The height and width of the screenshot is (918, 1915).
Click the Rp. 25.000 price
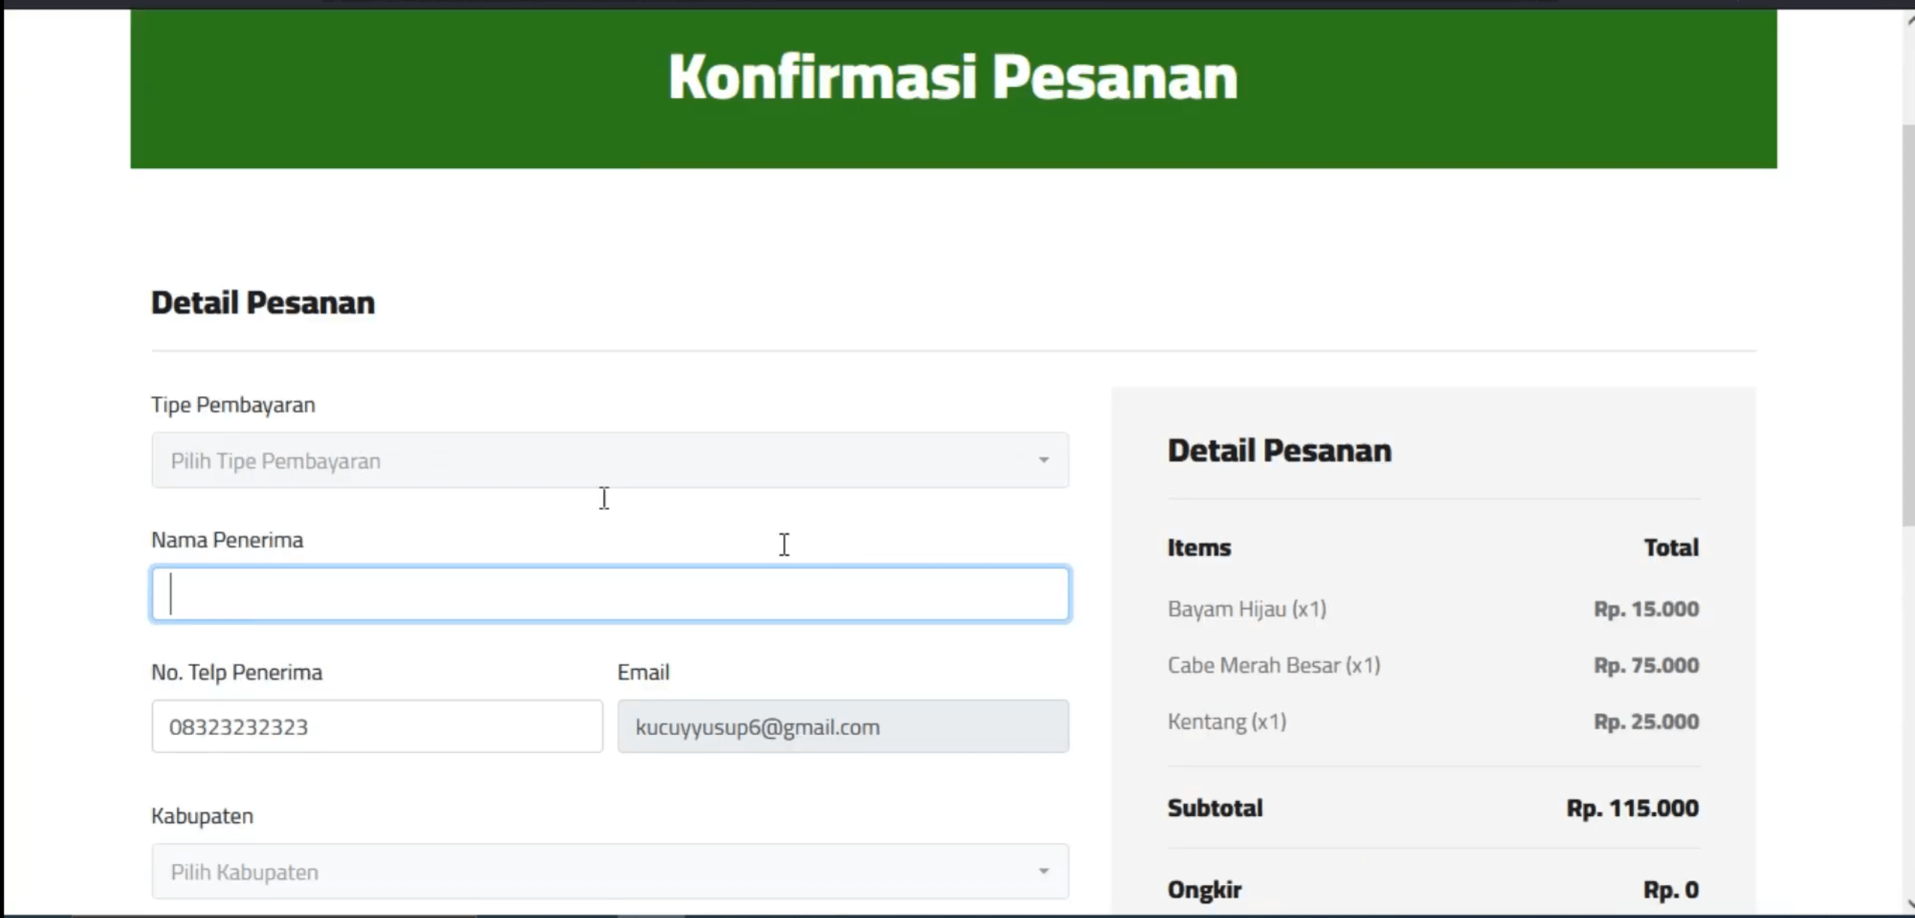tap(1647, 721)
